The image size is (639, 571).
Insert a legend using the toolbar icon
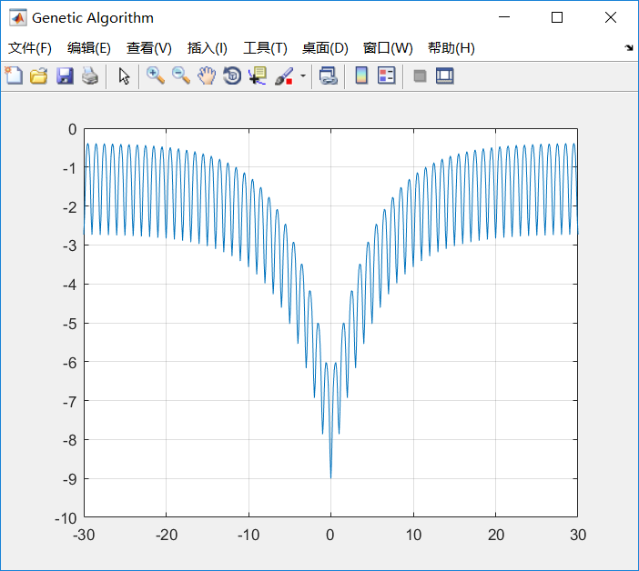pos(386,75)
